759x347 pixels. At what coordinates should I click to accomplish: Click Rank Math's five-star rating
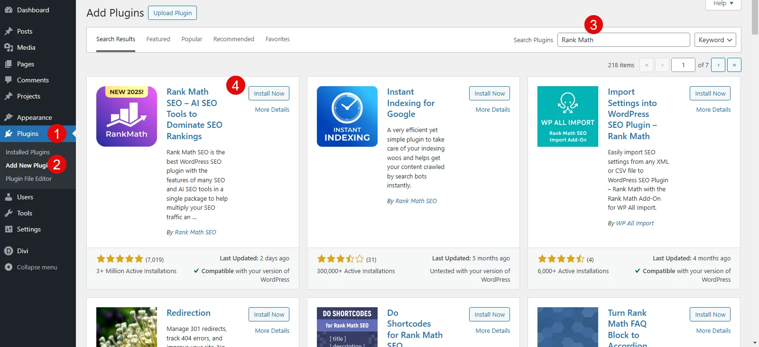[120, 259]
